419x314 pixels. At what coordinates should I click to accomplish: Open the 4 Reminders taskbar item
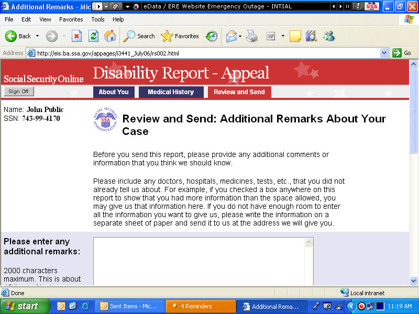coord(201,306)
